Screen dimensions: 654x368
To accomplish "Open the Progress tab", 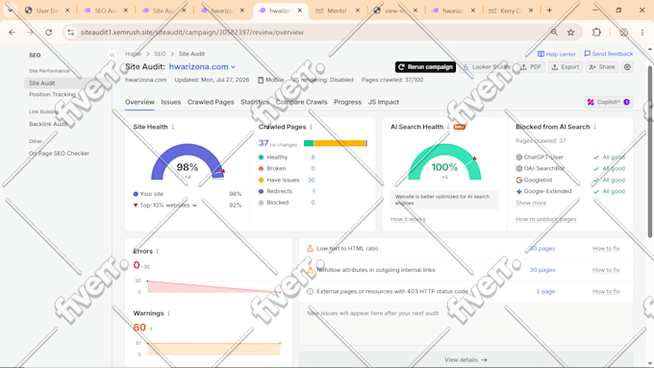I will point(347,102).
